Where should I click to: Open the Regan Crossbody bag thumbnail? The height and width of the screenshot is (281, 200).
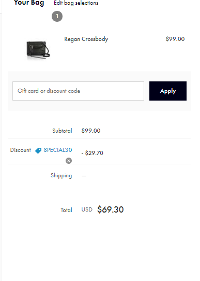[38, 50]
